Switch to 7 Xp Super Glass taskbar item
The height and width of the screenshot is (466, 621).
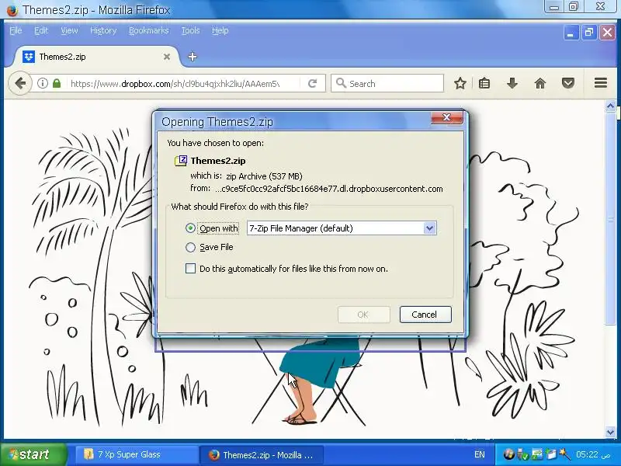point(136,454)
